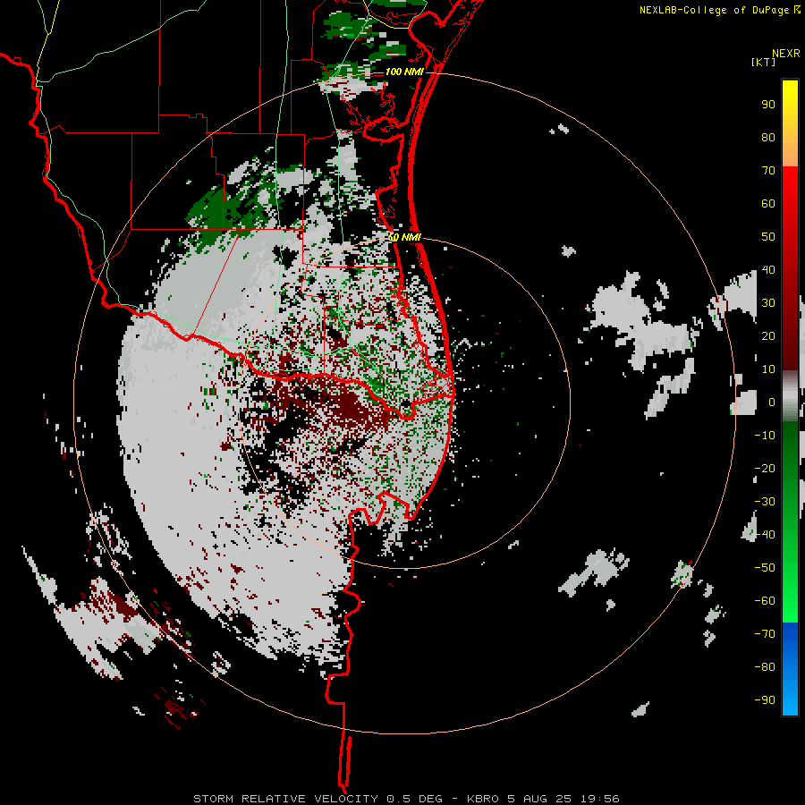Click the 60 value on velocity scale

point(768,204)
